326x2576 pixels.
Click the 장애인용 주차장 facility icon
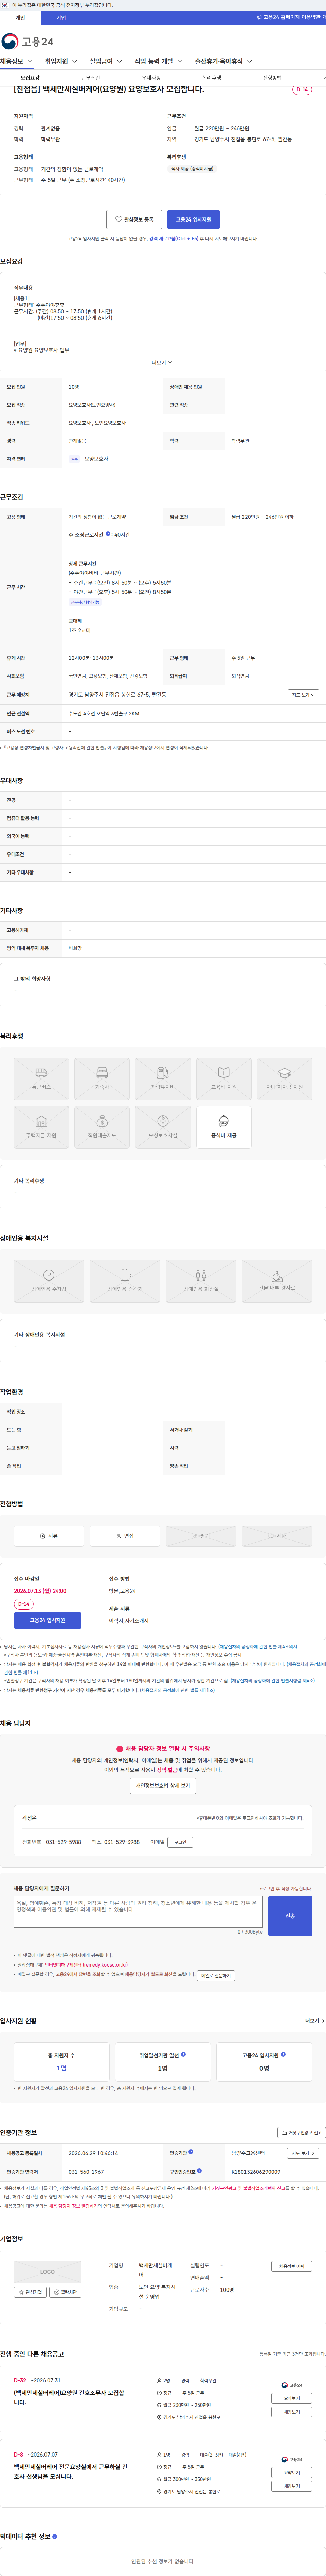click(x=49, y=1281)
